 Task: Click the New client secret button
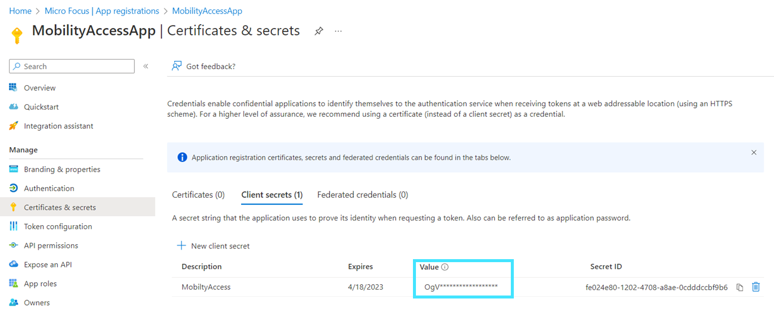coord(214,245)
